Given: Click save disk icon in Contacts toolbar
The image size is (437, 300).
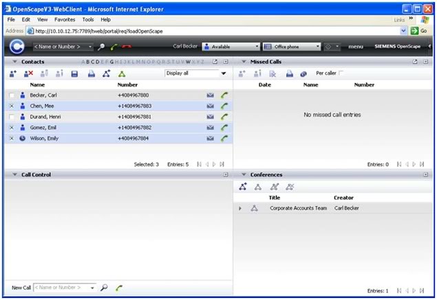Looking at the screenshot, I should (x=74, y=73).
